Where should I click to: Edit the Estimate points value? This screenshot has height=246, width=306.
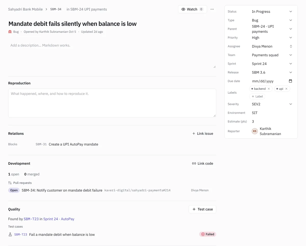pyautogui.click(x=272, y=121)
